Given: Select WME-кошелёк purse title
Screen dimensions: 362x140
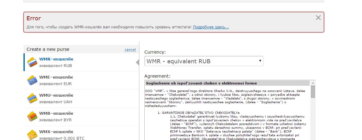Looking at the screenshot, I should tap(56, 77).
